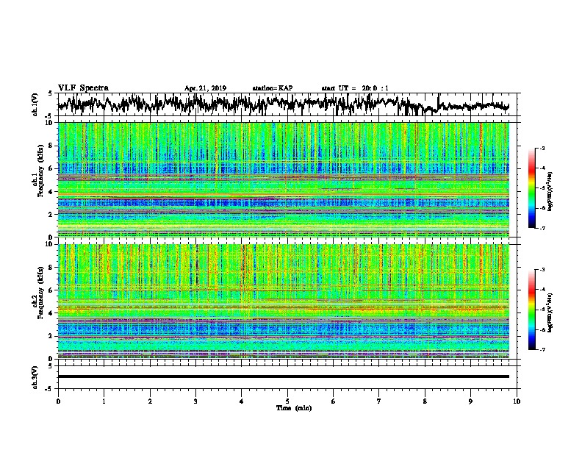Click the "8" tick on the time axis
This screenshot has width=582, height=450.
point(425,401)
